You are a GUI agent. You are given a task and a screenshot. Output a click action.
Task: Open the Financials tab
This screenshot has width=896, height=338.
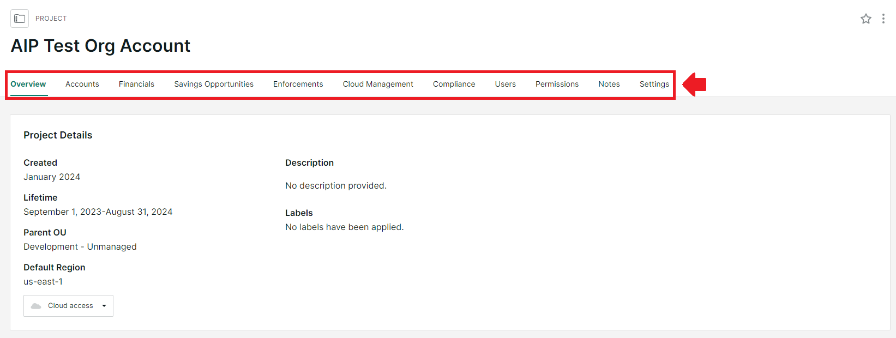(x=136, y=84)
